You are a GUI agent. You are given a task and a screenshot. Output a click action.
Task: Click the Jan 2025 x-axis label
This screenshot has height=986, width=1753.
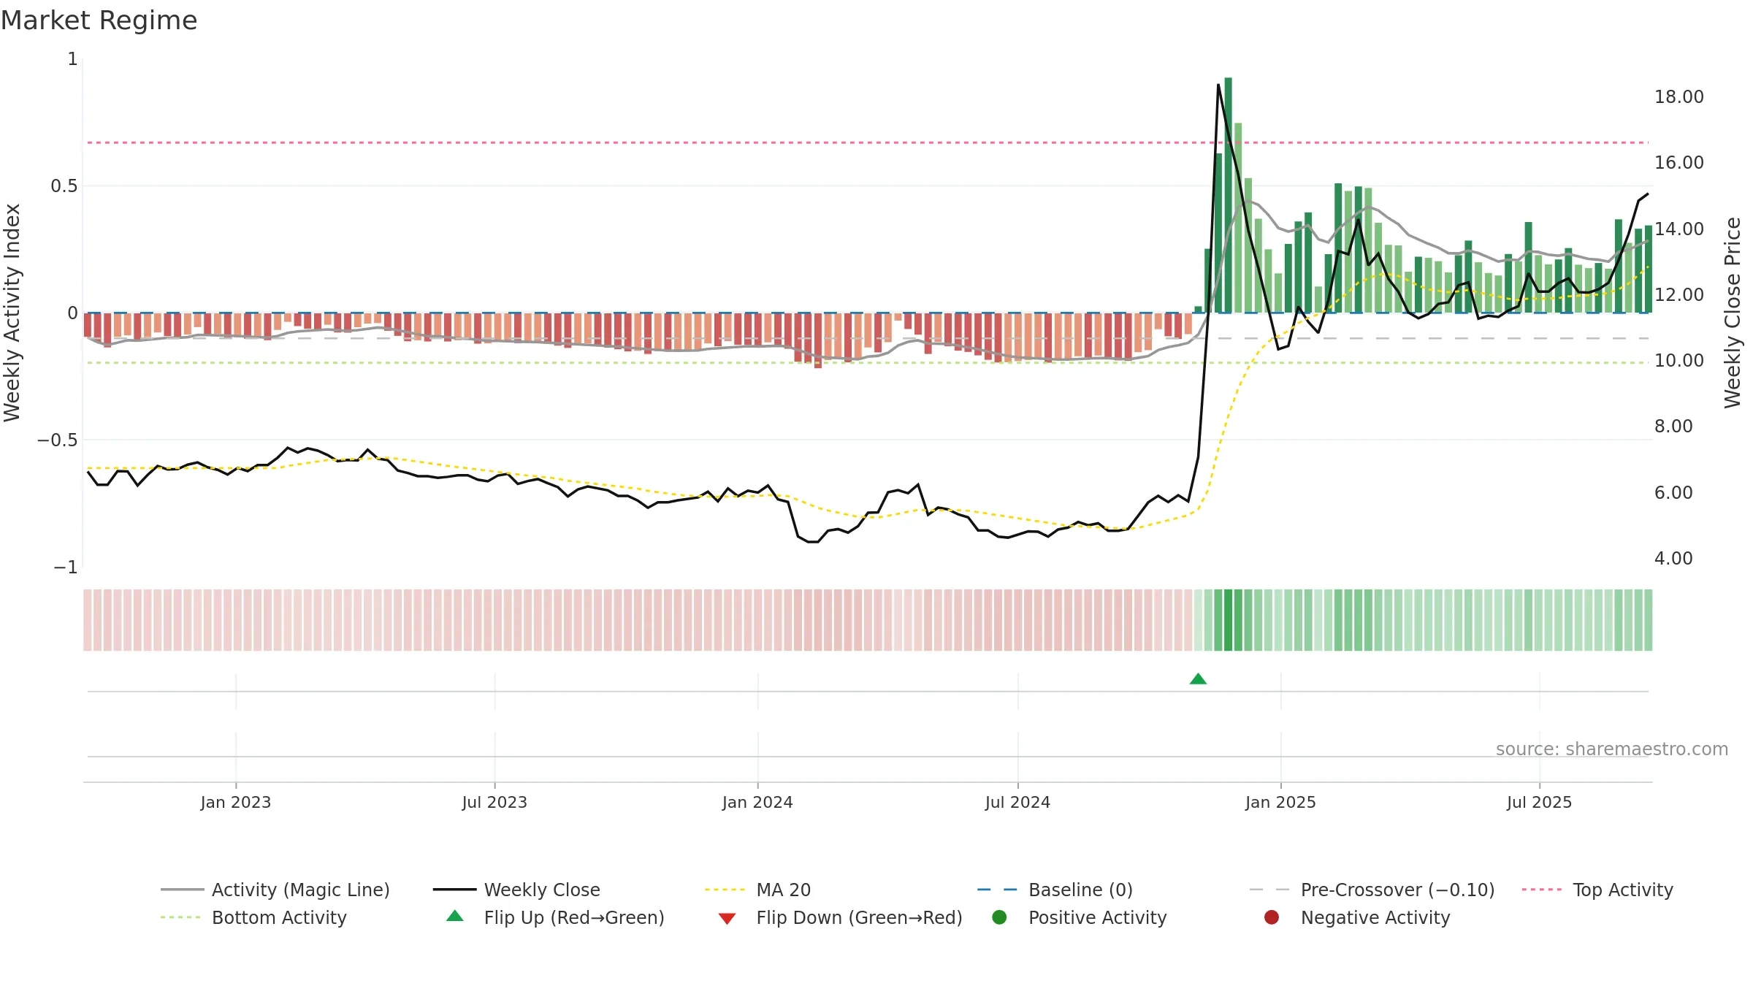(x=1280, y=802)
